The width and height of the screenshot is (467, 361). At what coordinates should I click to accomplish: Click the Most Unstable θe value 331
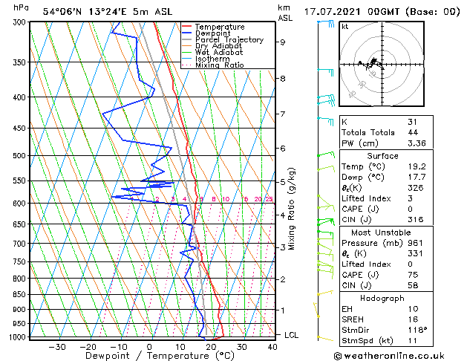pos(416,254)
